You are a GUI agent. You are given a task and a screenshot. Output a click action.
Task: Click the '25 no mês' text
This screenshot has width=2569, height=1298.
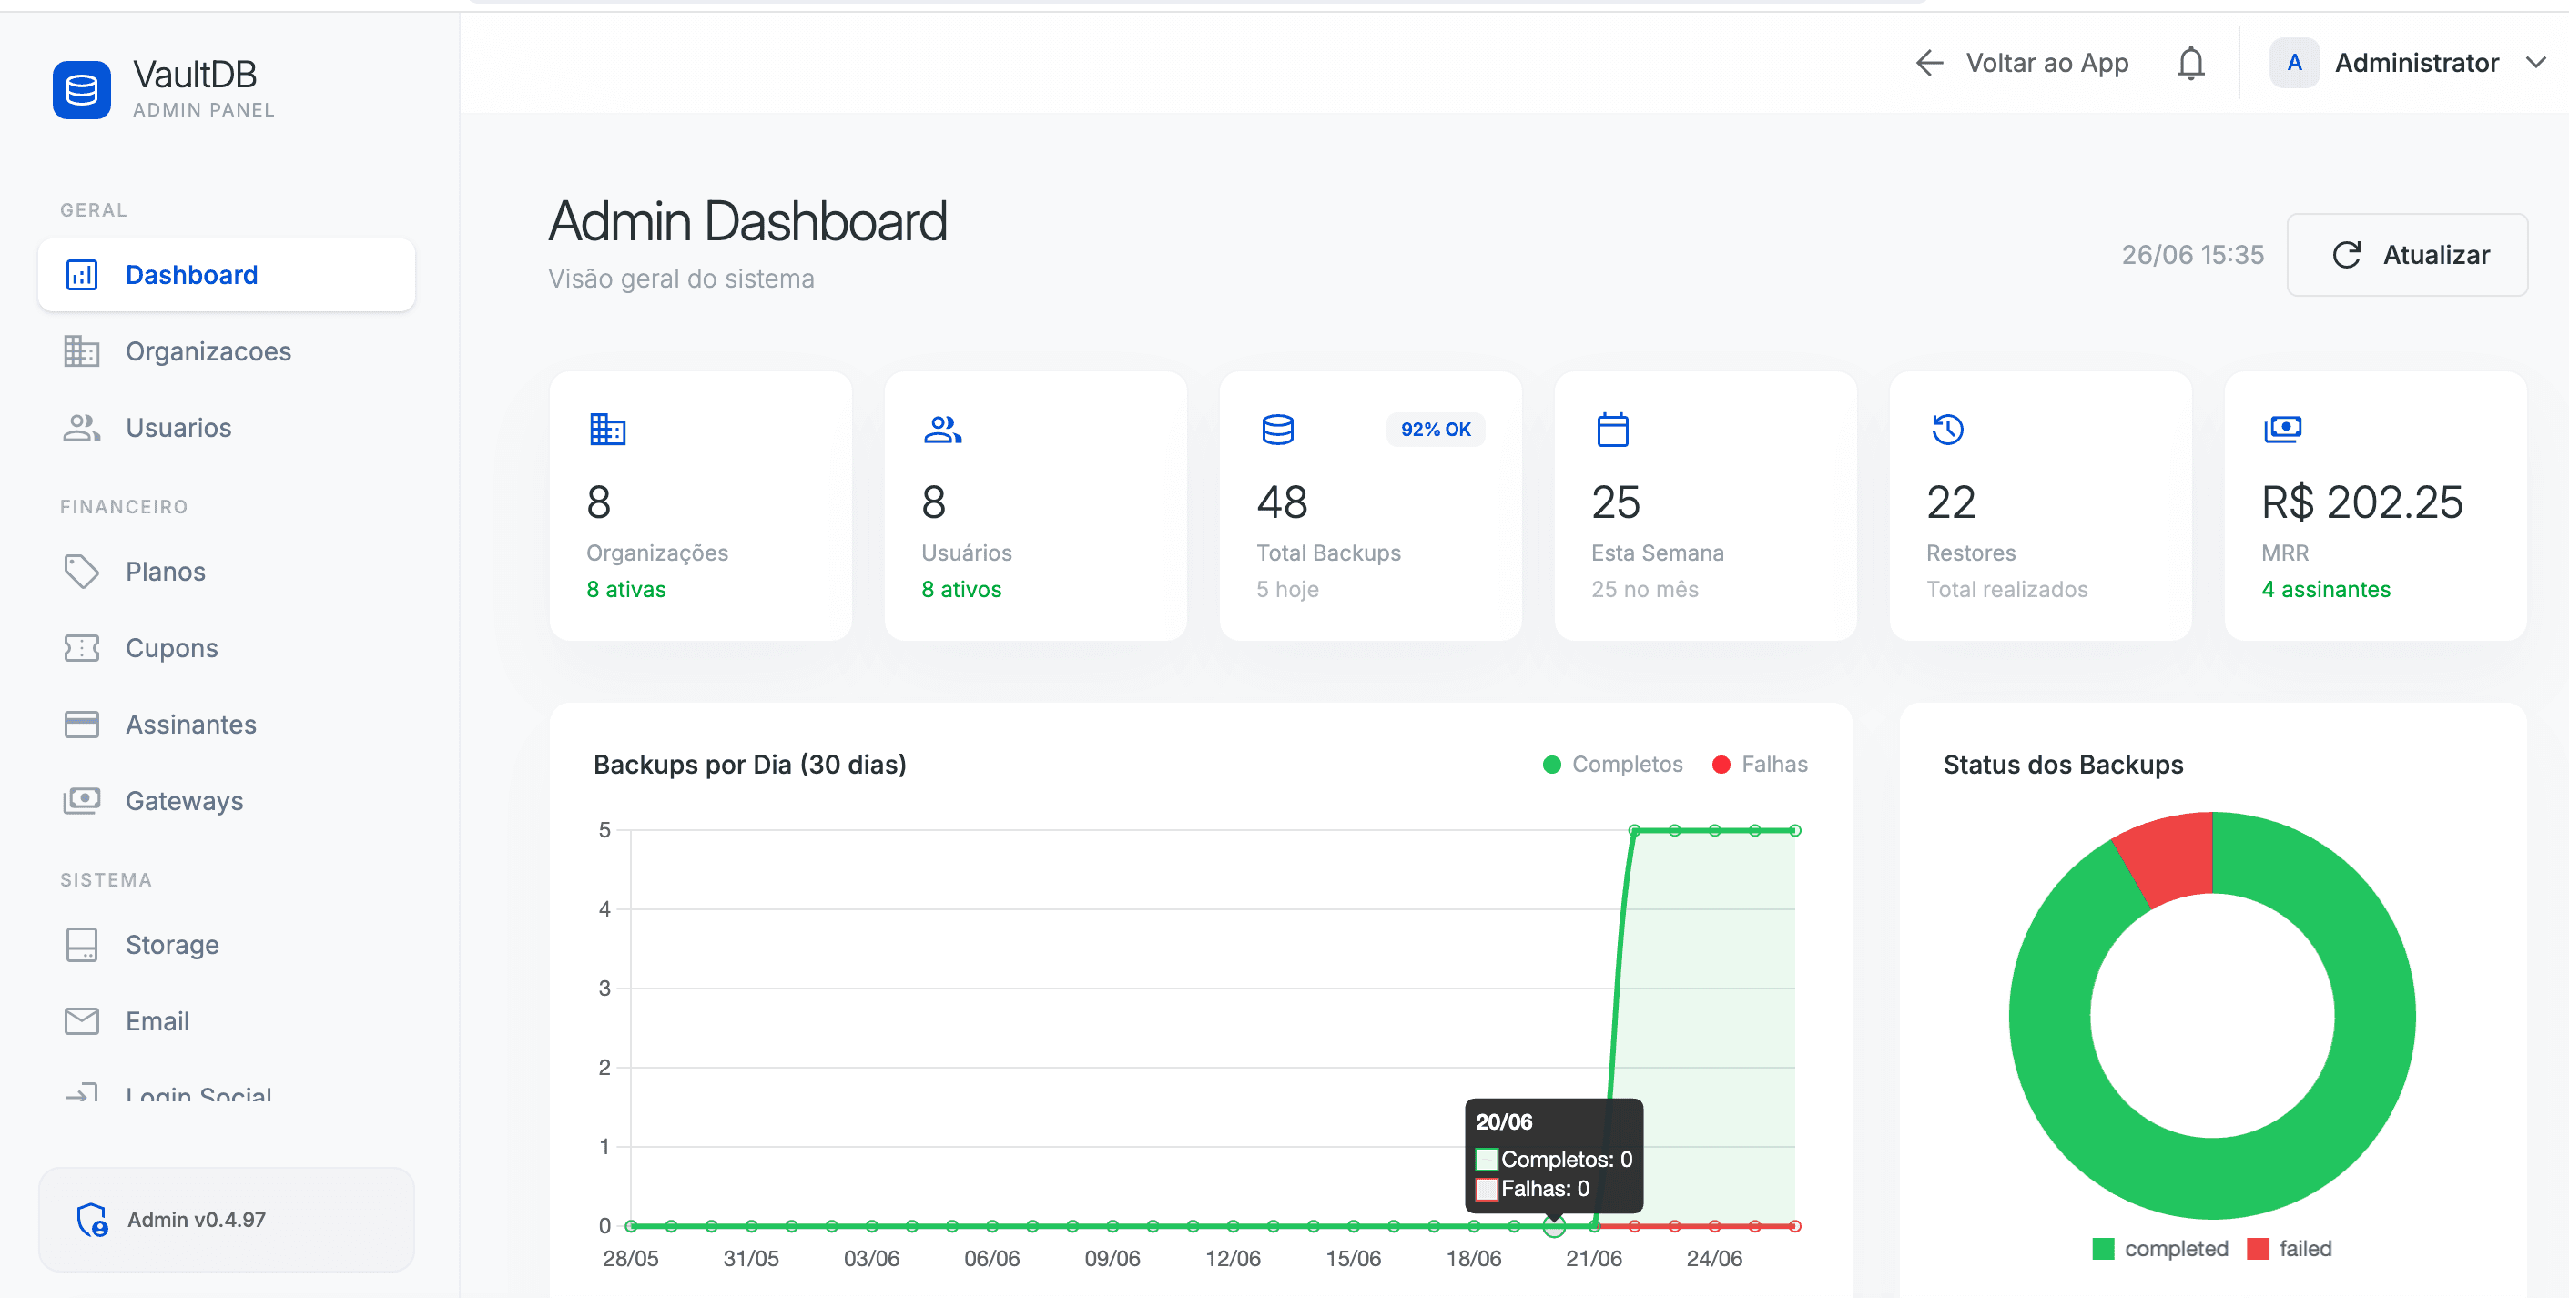pos(1643,589)
